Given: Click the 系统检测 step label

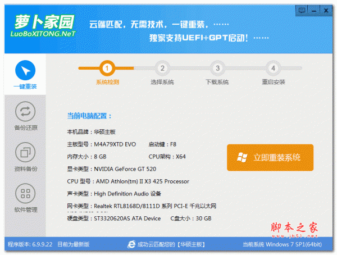Looking at the screenshot, I should pos(107,82).
